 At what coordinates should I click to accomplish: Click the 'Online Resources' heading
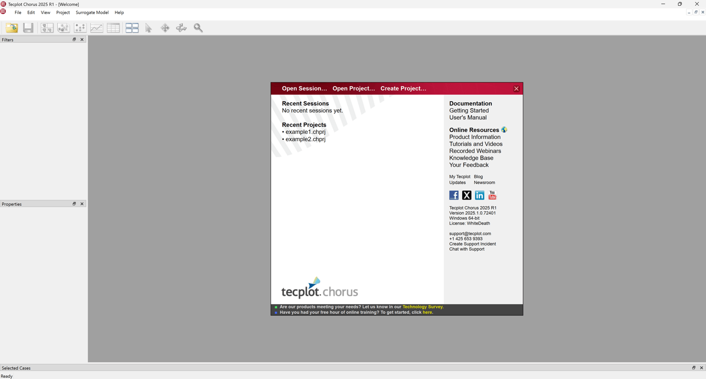point(474,130)
